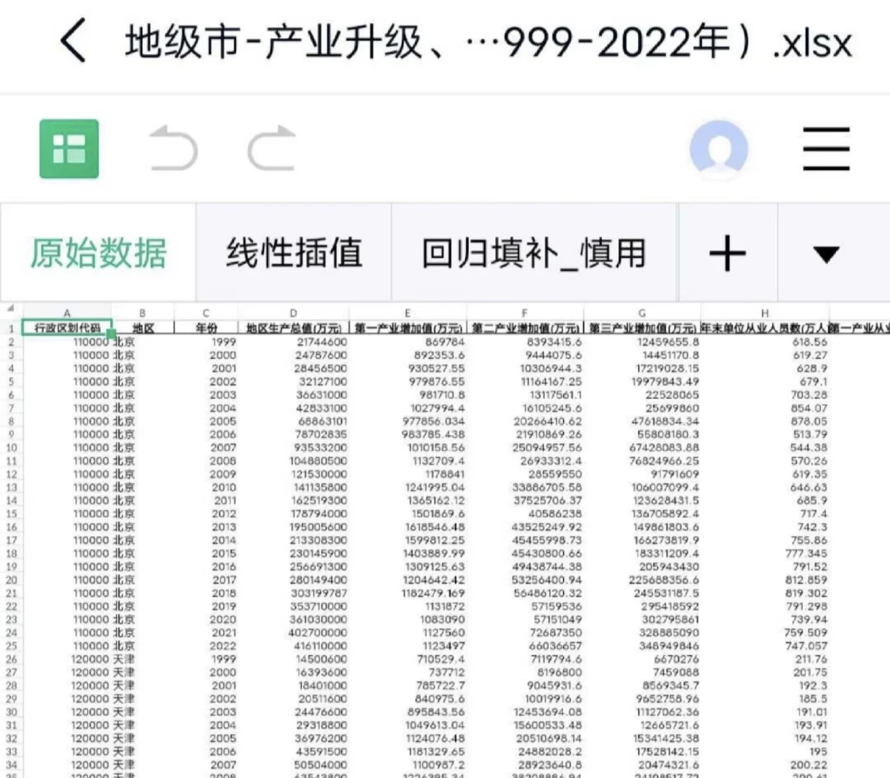Select cell with value 12459655.8
The height and width of the screenshot is (778, 890).
[642, 341]
